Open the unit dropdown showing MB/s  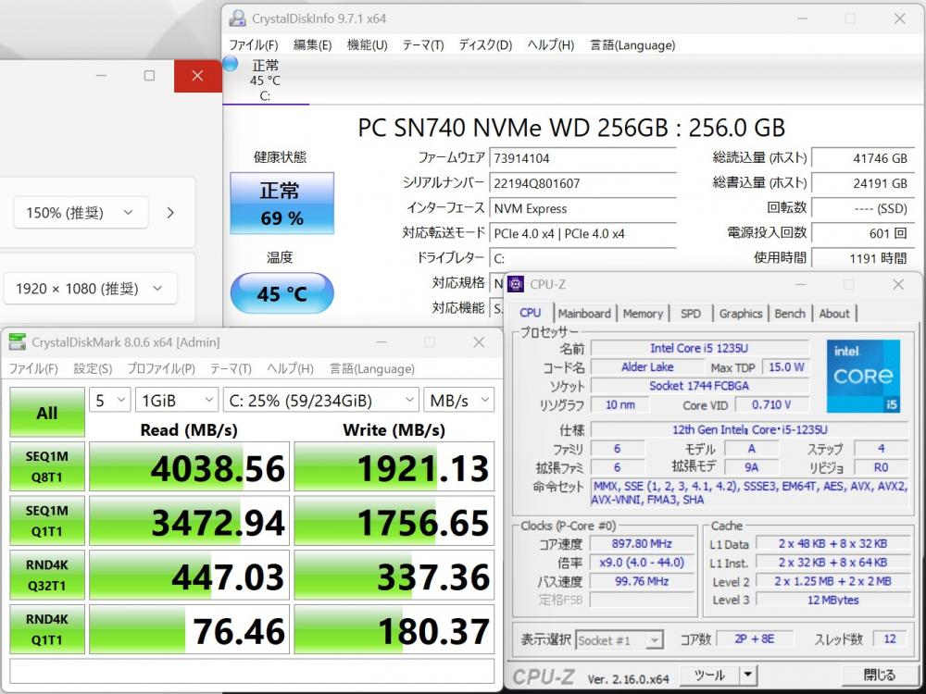(458, 400)
